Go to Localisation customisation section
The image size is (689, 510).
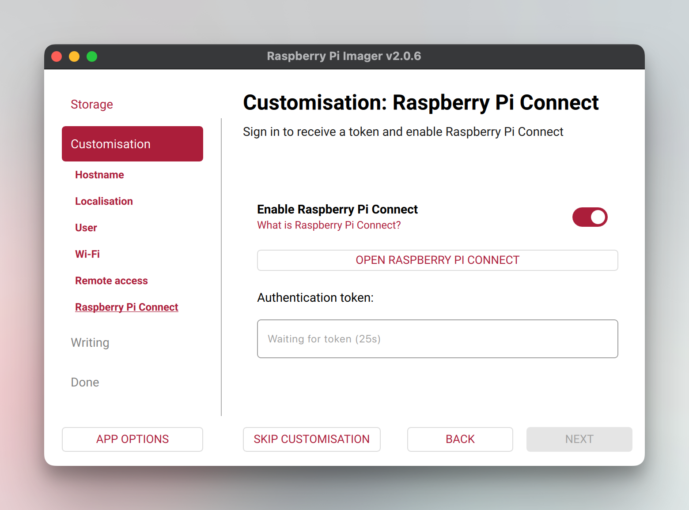[104, 201]
